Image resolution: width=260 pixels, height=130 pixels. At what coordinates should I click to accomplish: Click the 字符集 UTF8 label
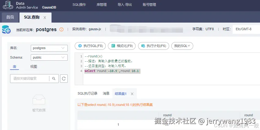coord(203,29)
